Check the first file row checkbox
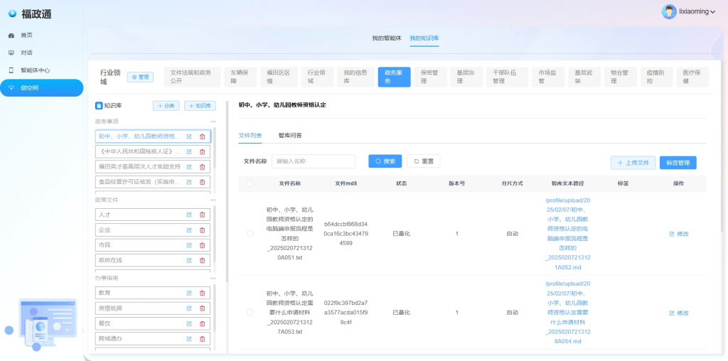728x361 pixels. [x=250, y=233]
